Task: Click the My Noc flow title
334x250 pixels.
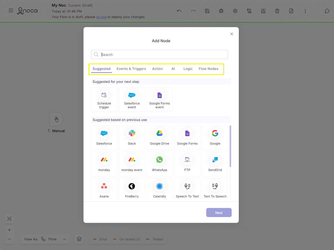Action: point(59,5)
